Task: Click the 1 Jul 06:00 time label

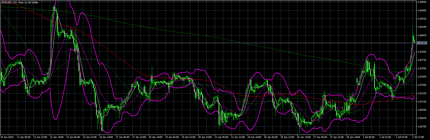Action: tap(369, 138)
